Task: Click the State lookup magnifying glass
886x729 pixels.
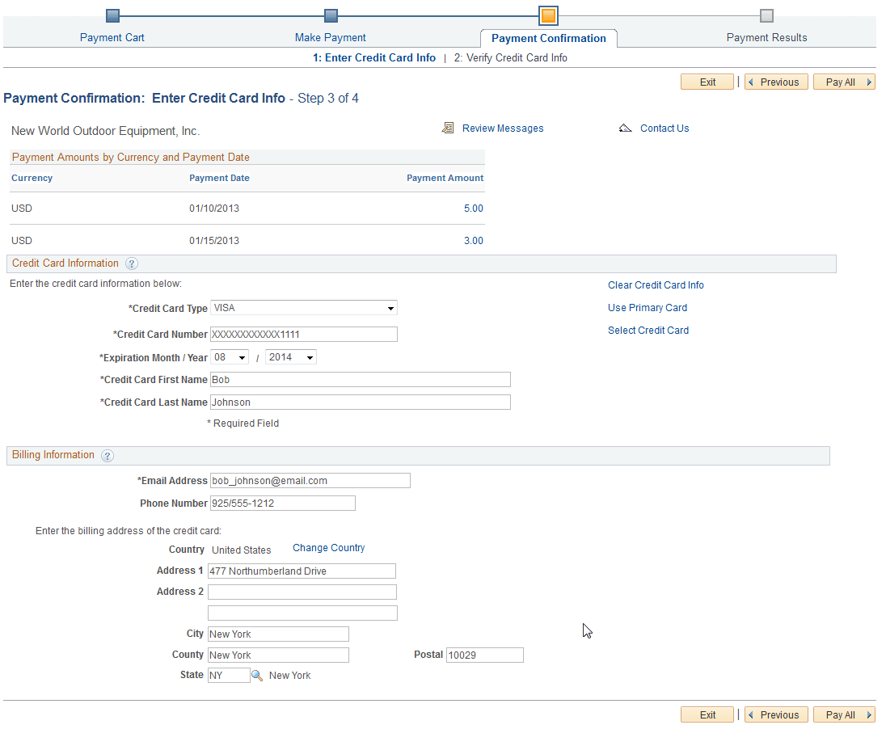Action: (256, 675)
